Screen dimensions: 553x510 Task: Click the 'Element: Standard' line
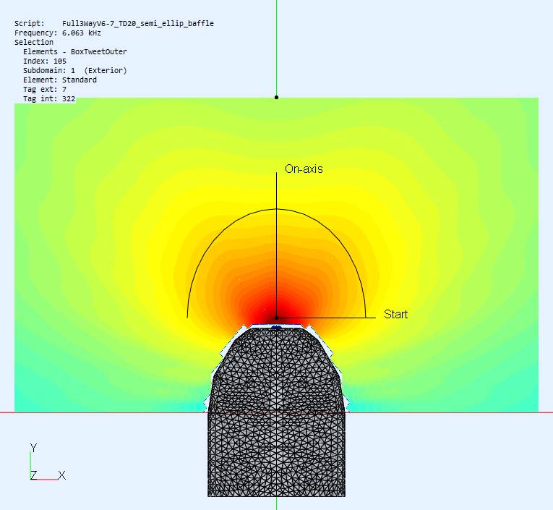click(x=60, y=80)
